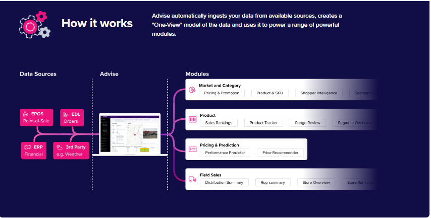
Task: Open the Store Rankings module
Action: pyautogui.click(x=359, y=183)
